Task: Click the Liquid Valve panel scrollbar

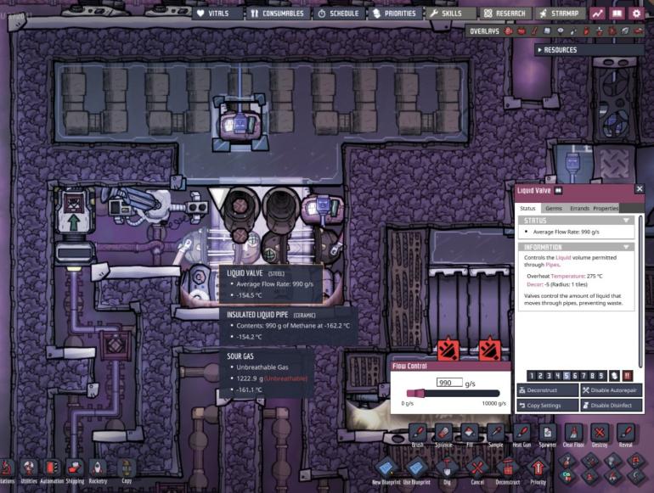Action: coord(640,291)
